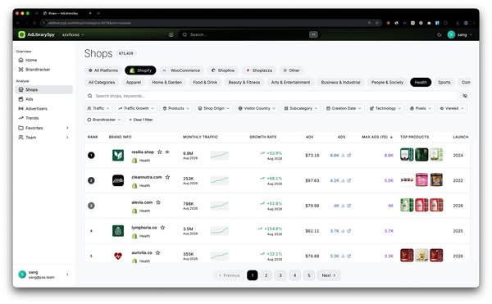Open the Subcategory filter dropdown

pyautogui.click(x=301, y=108)
